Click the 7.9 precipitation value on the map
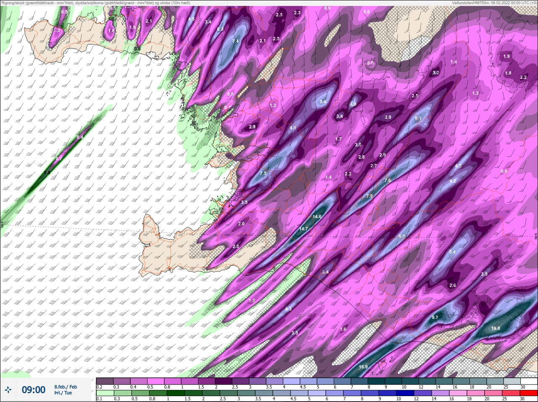This screenshot has width=538, height=402. [x=369, y=196]
